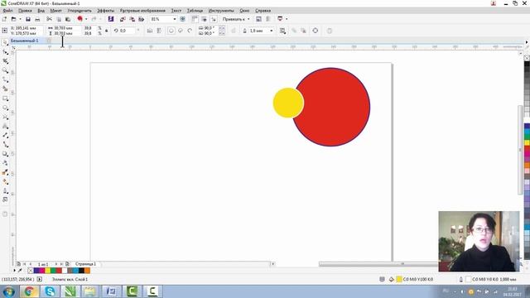Screen dimensions: 530x298
Task: Open the Правка menu
Action: coord(25,11)
